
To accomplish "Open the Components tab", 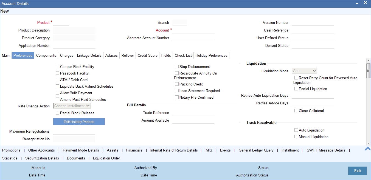I will (x=46, y=55).
